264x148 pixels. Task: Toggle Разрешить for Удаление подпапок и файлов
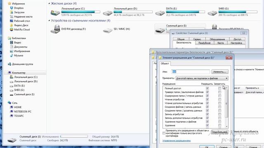[x=207, y=122]
